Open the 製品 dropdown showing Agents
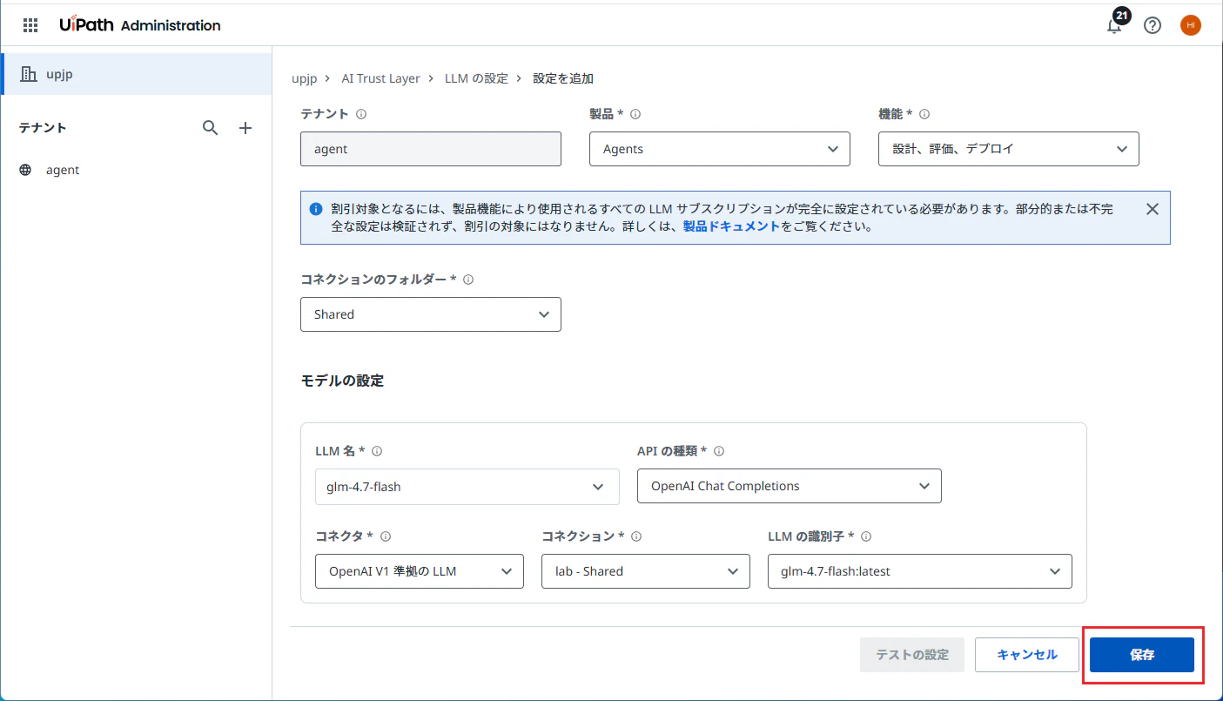1223x701 pixels. pyautogui.click(x=720, y=149)
